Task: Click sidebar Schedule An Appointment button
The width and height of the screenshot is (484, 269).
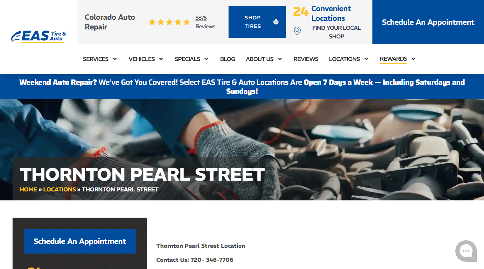Action: click(x=80, y=241)
